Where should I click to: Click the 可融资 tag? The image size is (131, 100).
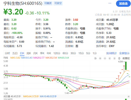(x=48, y=3)
